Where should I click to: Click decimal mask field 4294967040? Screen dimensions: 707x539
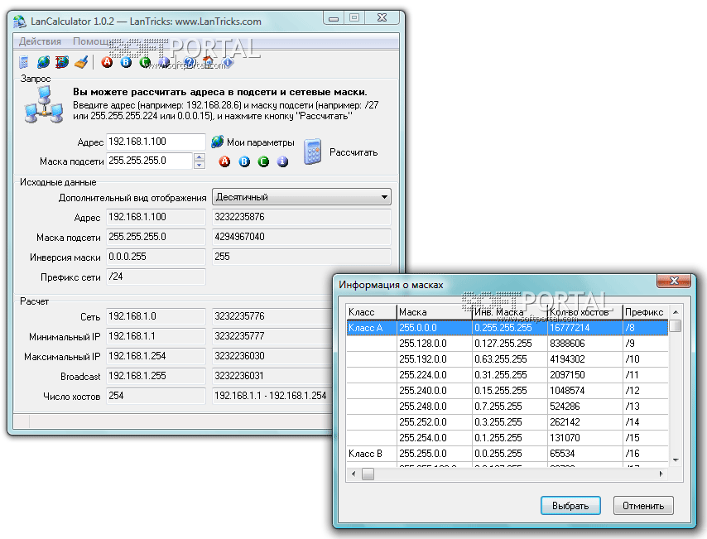tap(301, 237)
